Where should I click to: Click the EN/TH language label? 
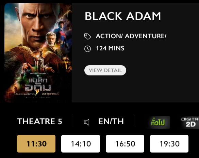(111, 121)
